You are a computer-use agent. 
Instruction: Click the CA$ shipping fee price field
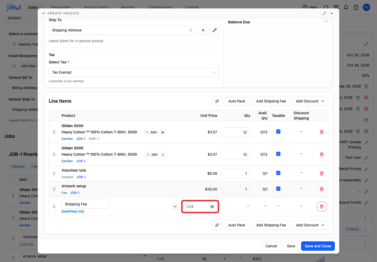click(200, 206)
